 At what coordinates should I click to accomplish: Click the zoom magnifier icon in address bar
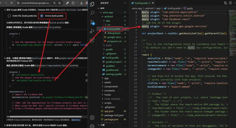point(55,3)
